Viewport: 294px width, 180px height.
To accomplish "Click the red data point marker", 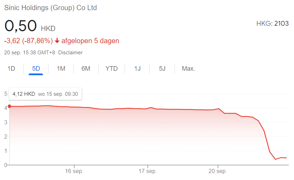I will [x=9, y=106].
